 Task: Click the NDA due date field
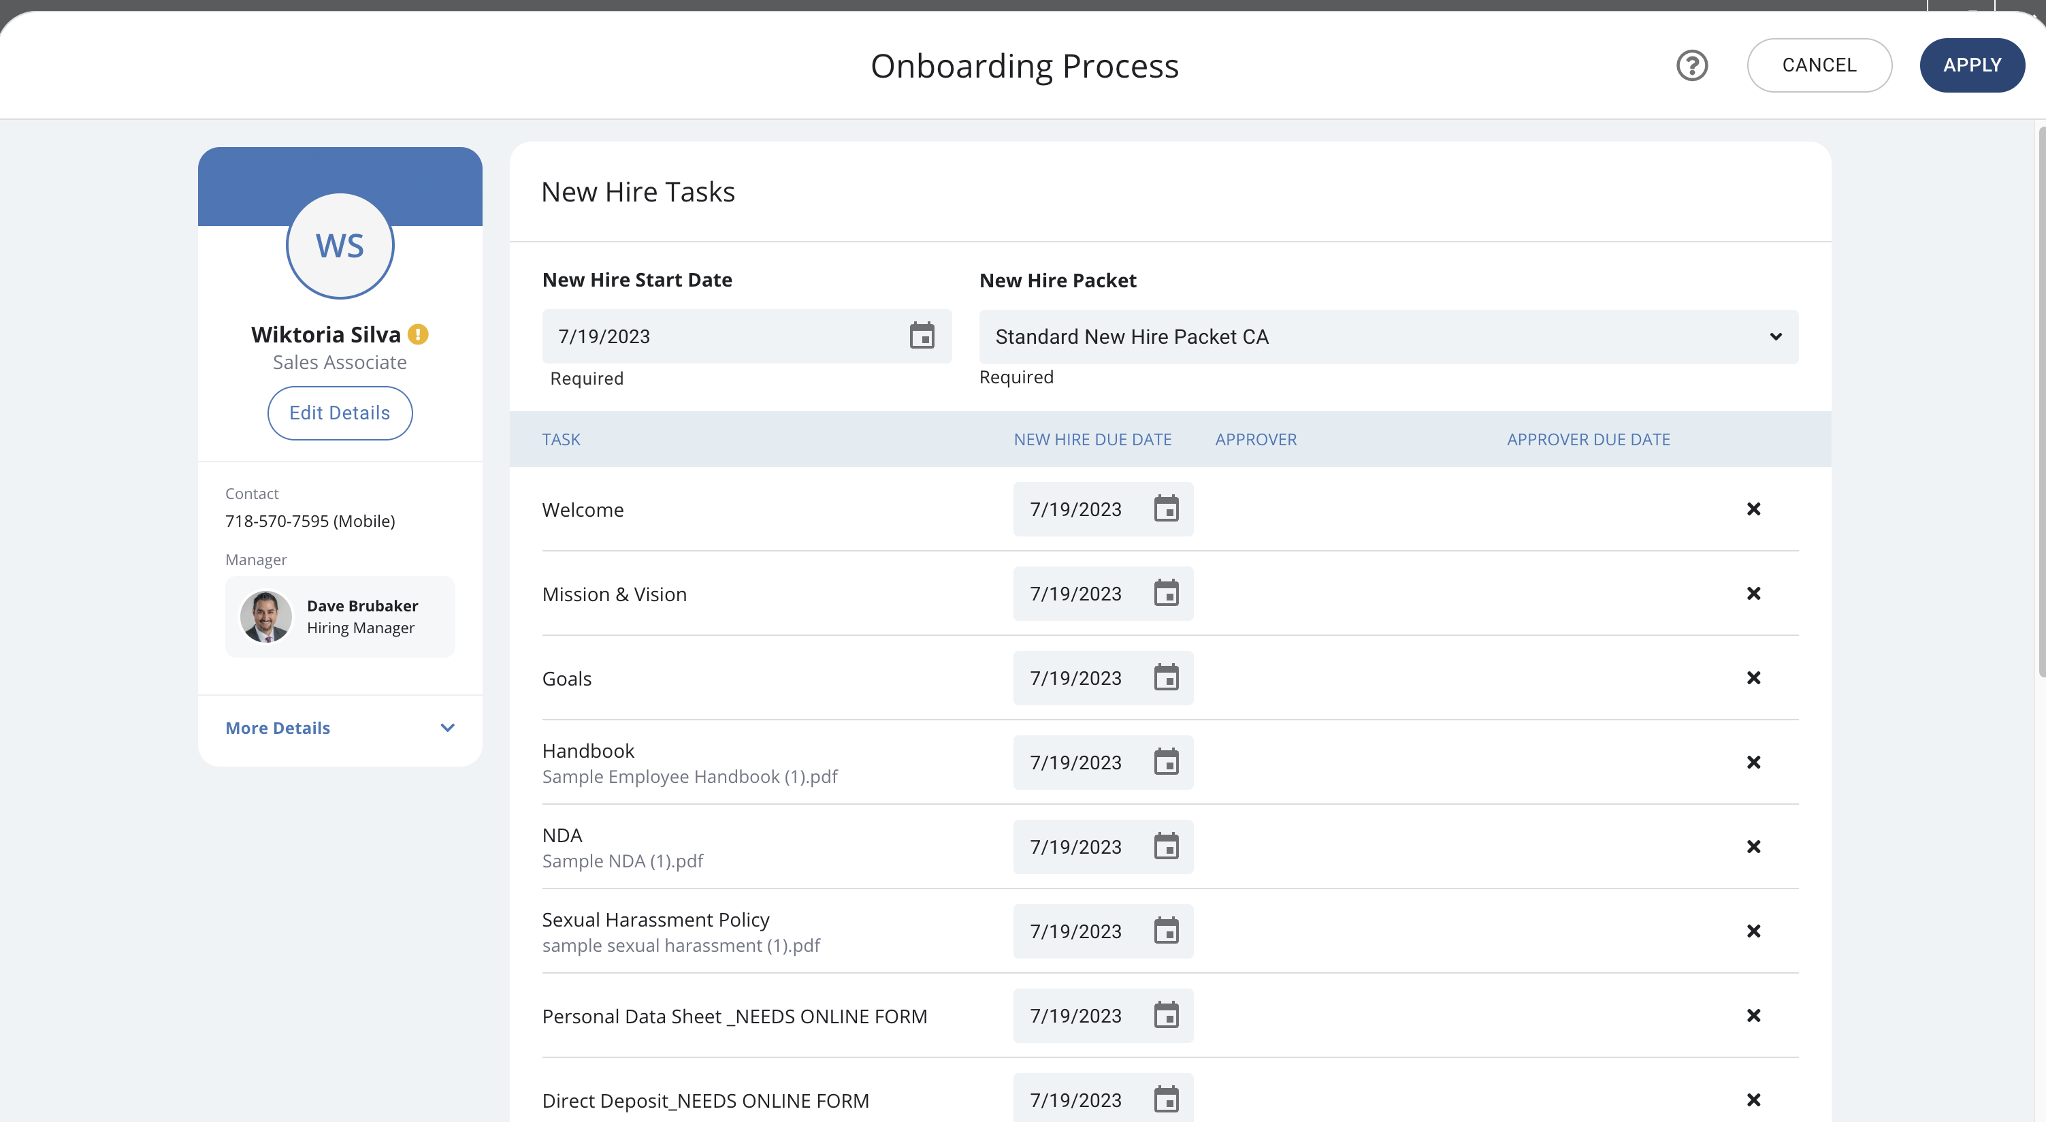pos(1103,846)
